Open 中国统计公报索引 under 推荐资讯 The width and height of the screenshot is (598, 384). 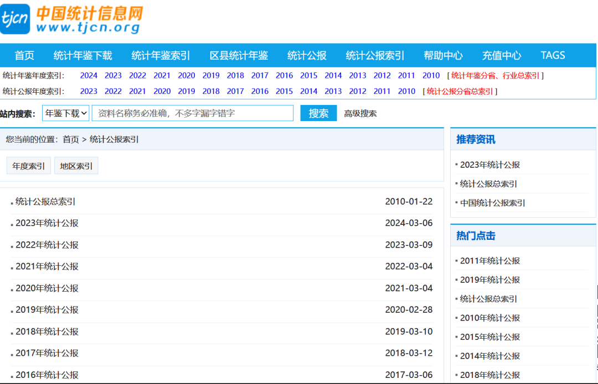493,203
